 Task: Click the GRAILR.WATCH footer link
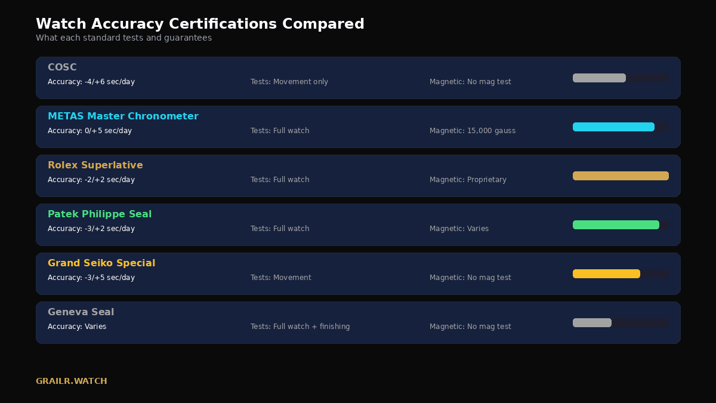[72, 381]
